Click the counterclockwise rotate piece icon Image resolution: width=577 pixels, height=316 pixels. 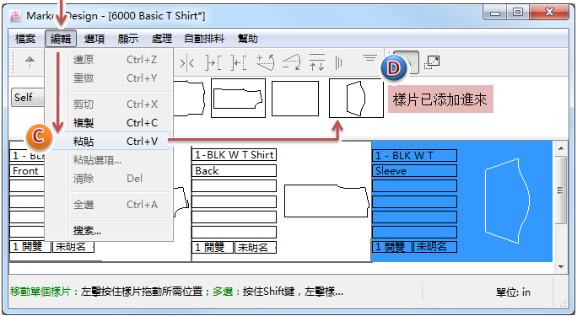click(266, 62)
